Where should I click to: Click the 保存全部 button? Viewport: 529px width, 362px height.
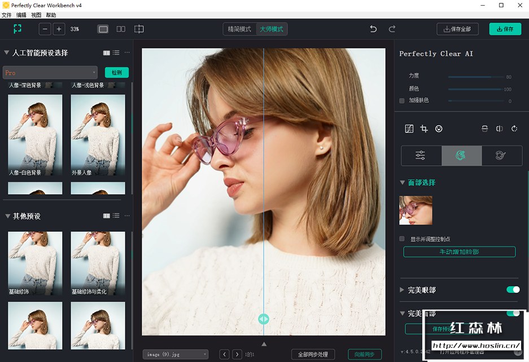458,29
